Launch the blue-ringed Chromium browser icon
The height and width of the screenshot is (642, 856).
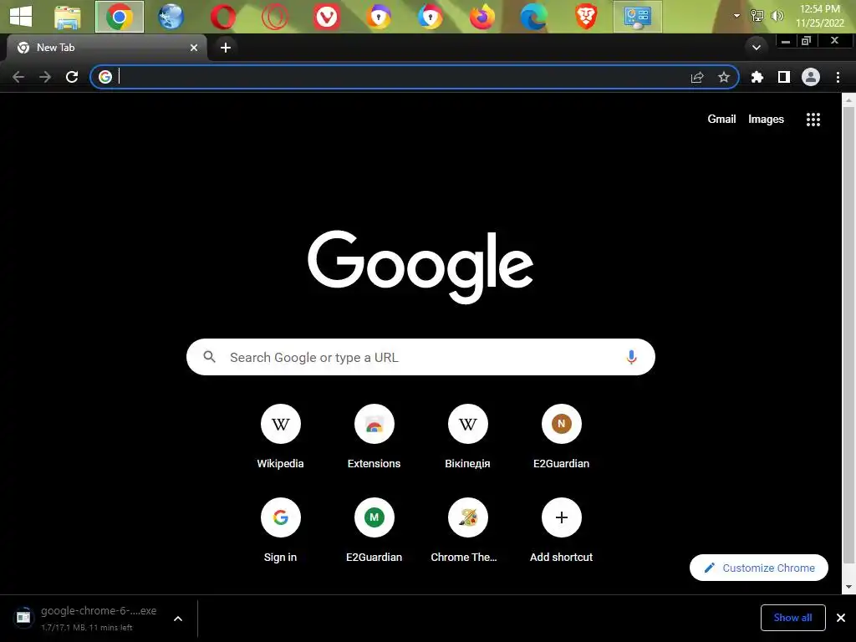(431, 17)
